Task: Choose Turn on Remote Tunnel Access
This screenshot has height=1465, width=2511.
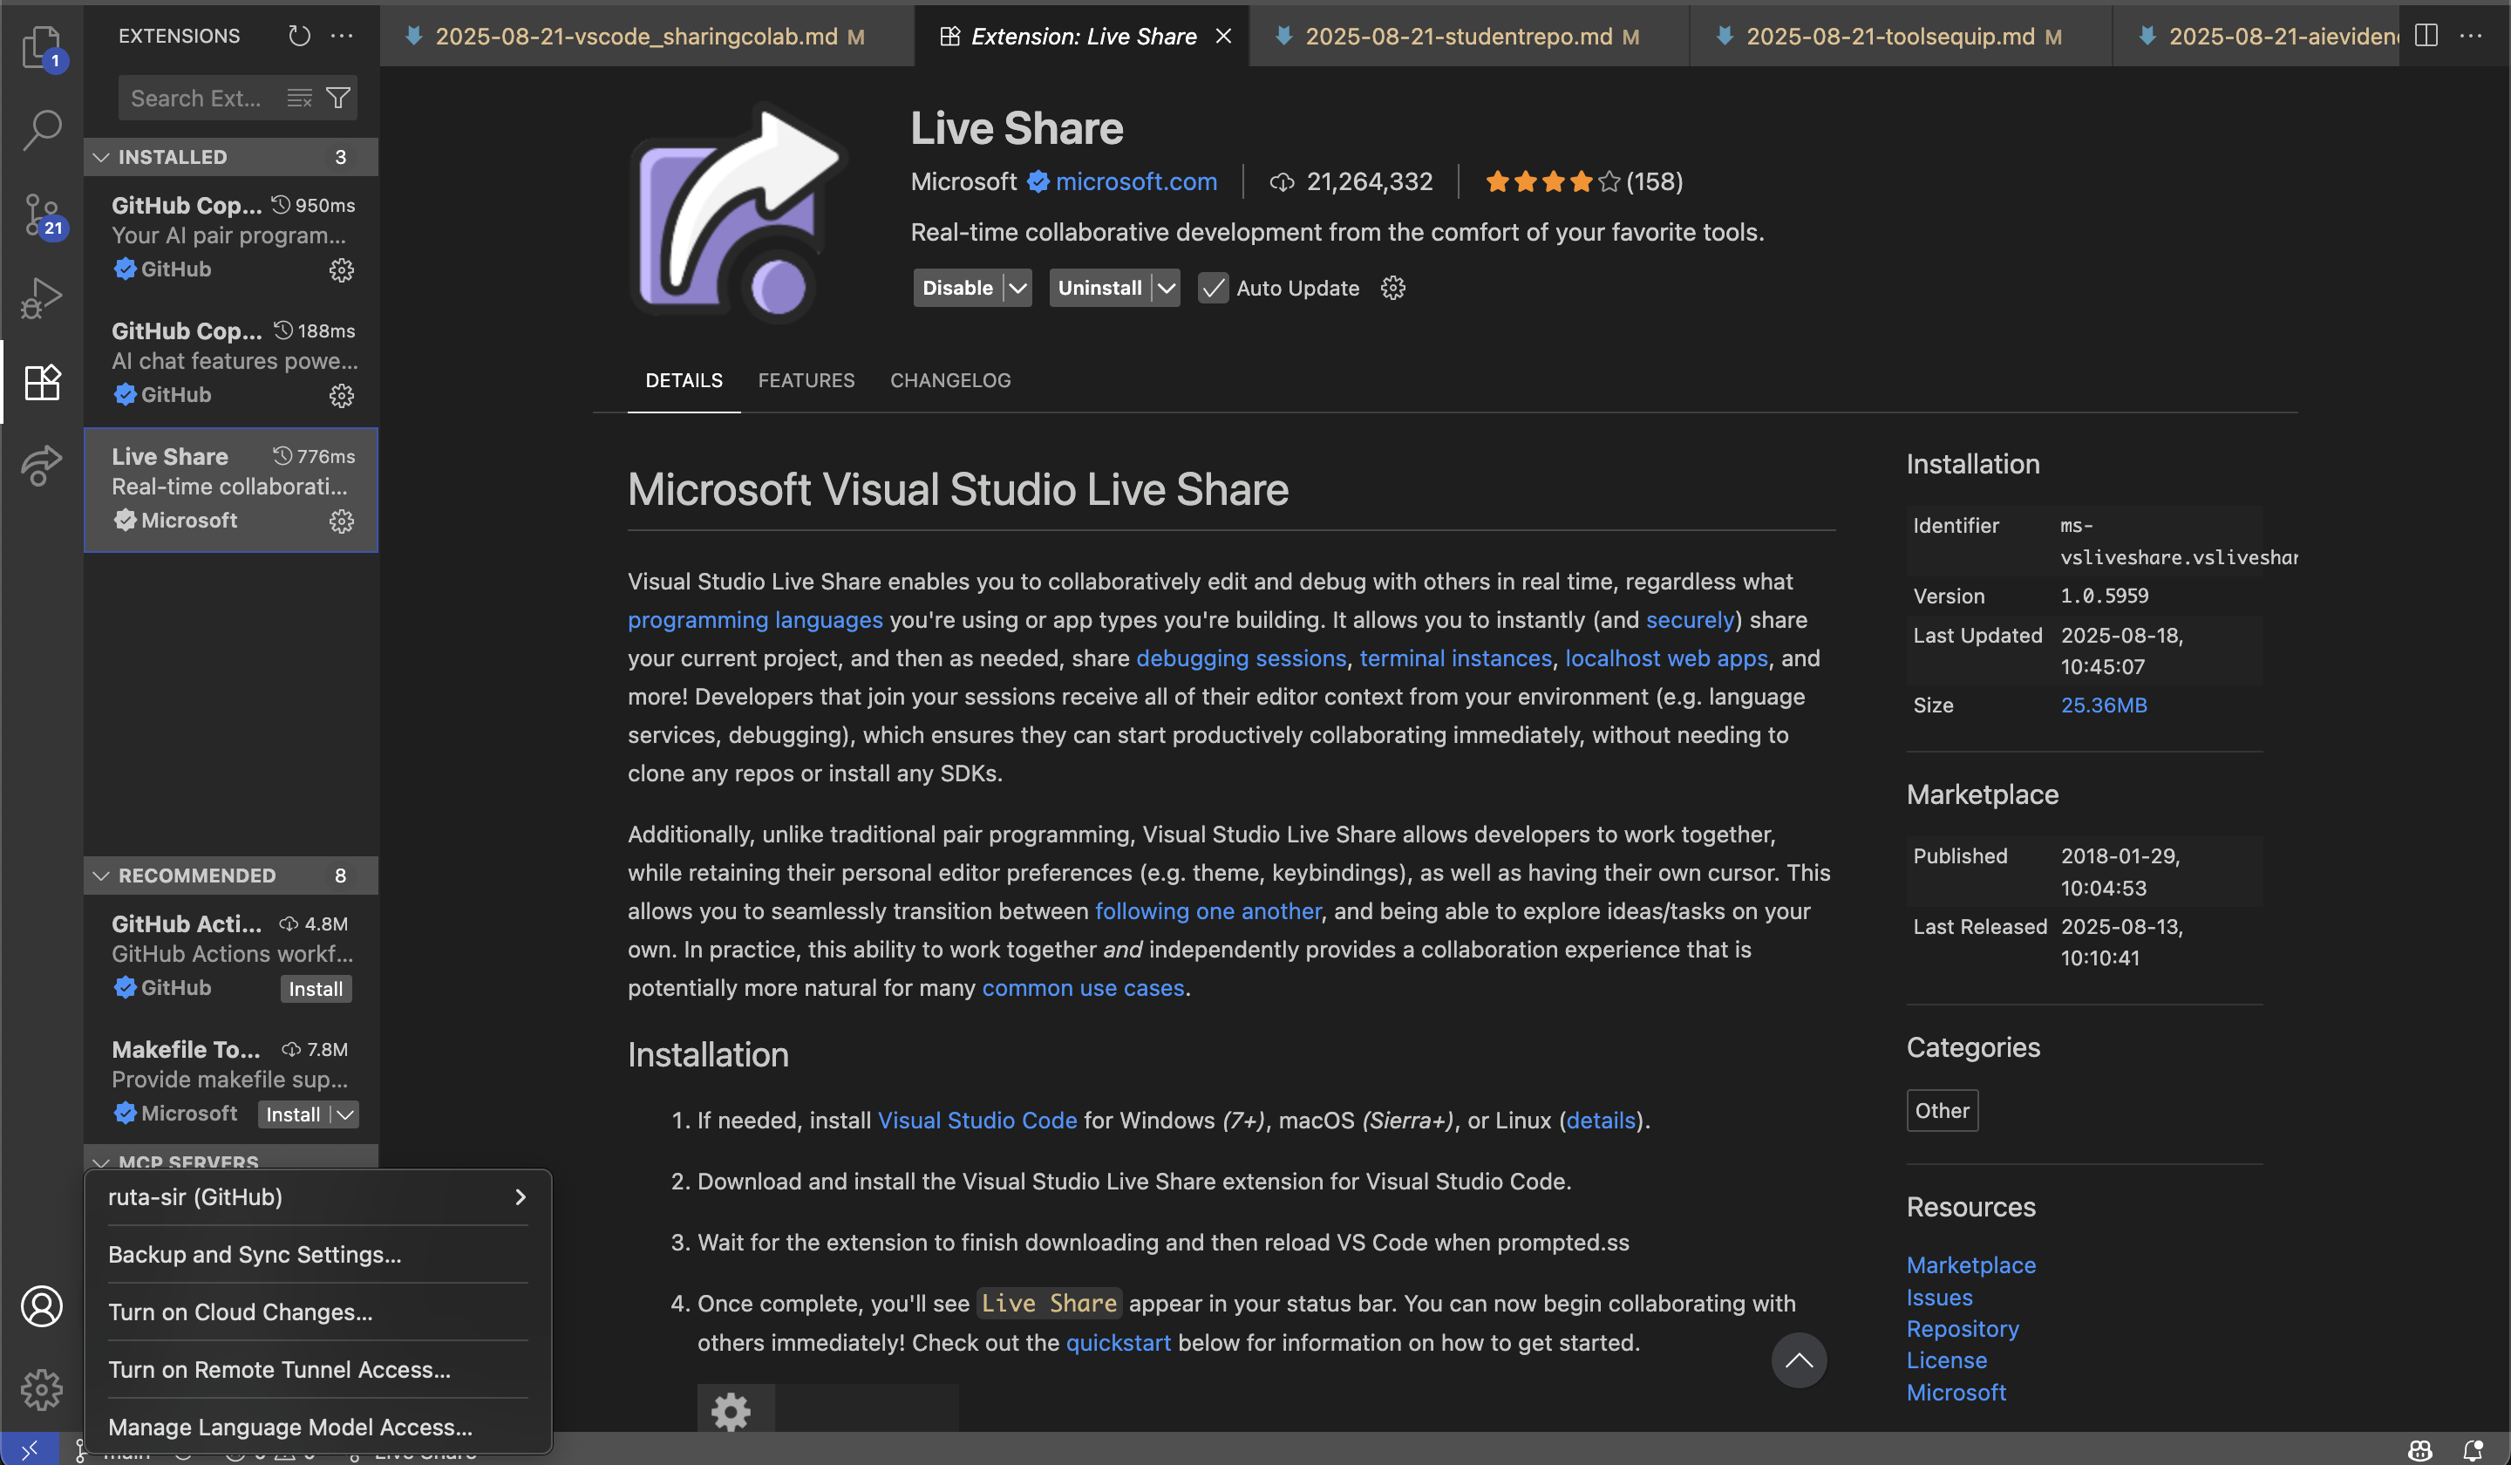Action: pyautogui.click(x=318, y=1369)
